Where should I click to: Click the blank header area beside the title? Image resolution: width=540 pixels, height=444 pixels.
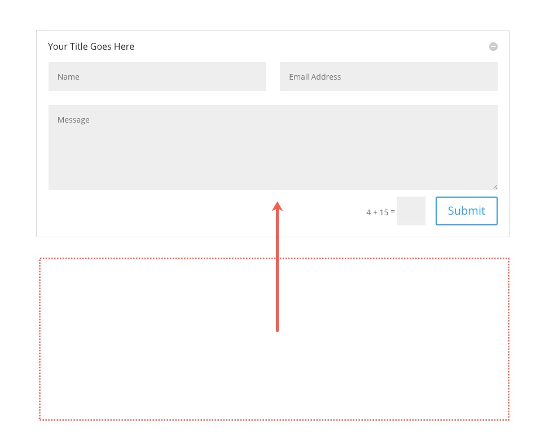click(x=310, y=47)
